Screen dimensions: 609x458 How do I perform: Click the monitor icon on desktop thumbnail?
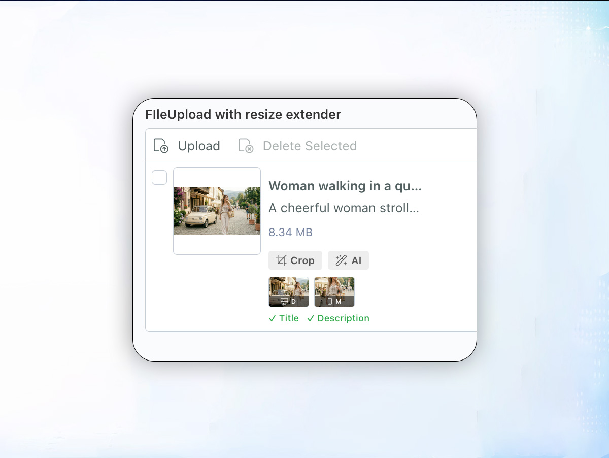pyautogui.click(x=284, y=302)
